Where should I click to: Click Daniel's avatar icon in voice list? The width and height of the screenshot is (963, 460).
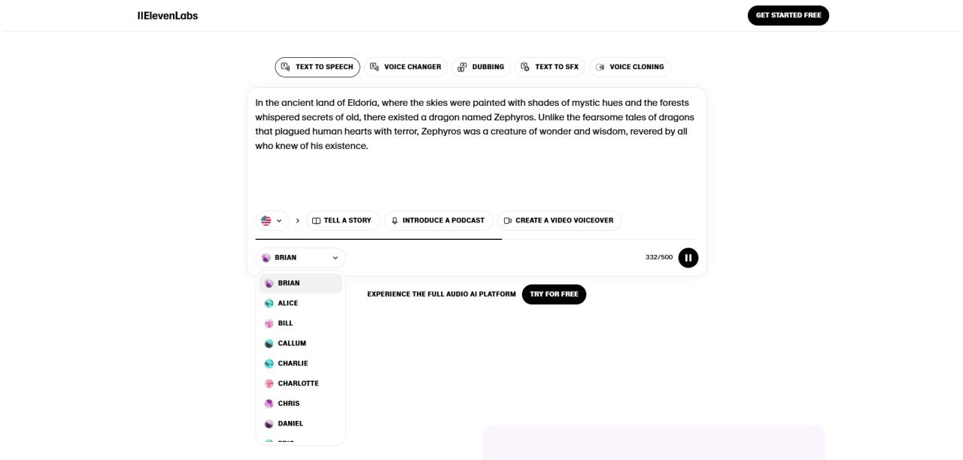coord(269,424)
